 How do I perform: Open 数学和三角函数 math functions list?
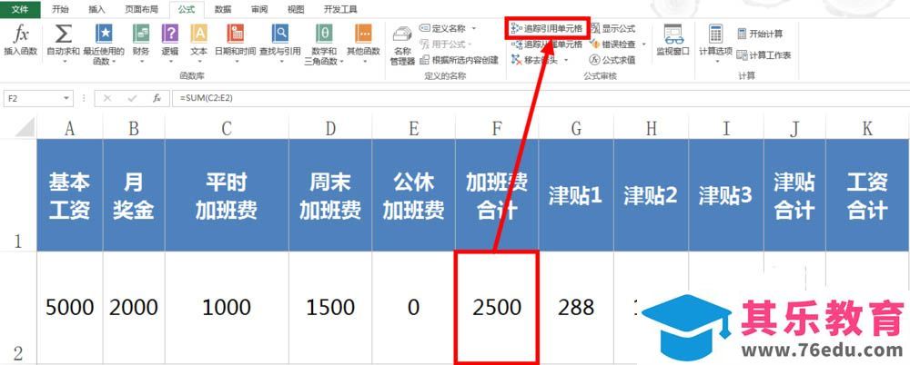(324, 44)
